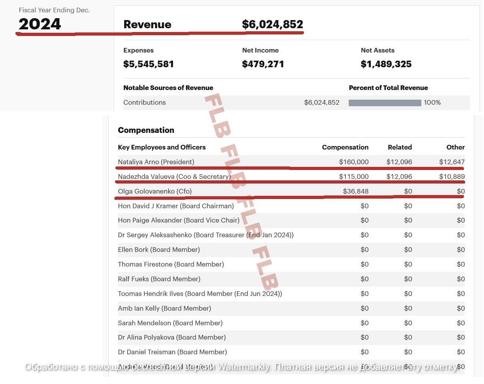
Task: Click Thomas Firestone (Board Member) name
Action: coord(171,264)
